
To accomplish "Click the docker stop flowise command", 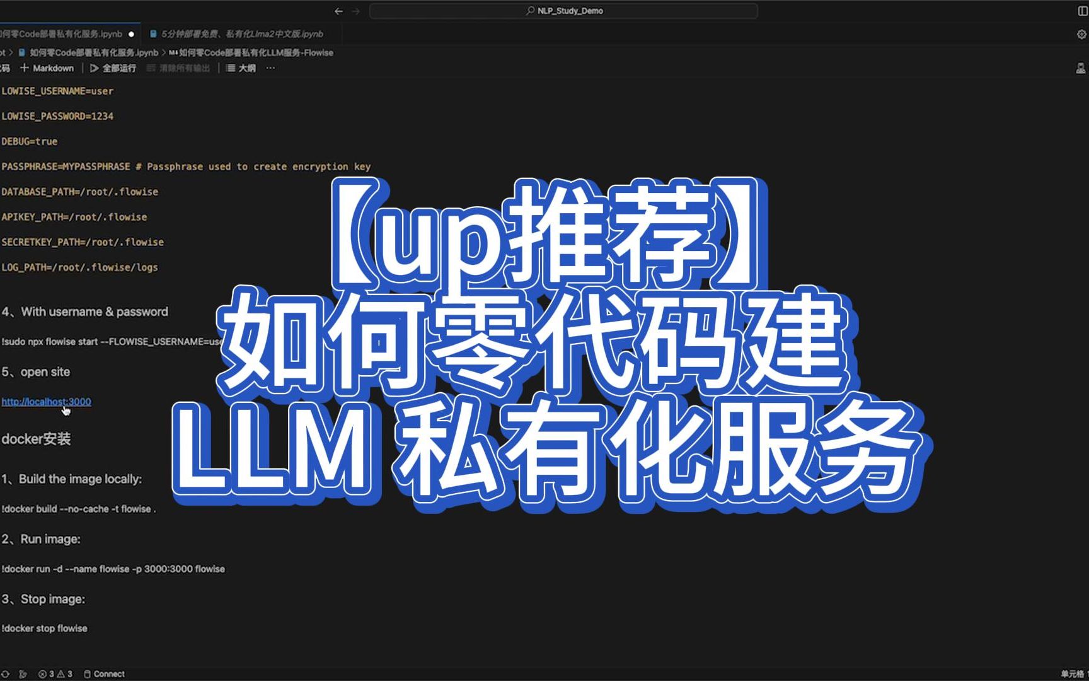I will point(45,629).
